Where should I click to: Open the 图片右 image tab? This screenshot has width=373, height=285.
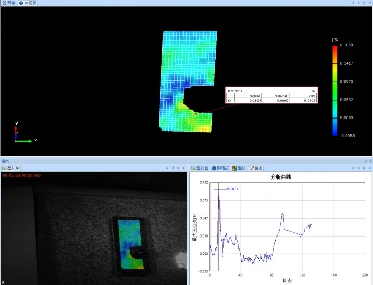[200, 168]
